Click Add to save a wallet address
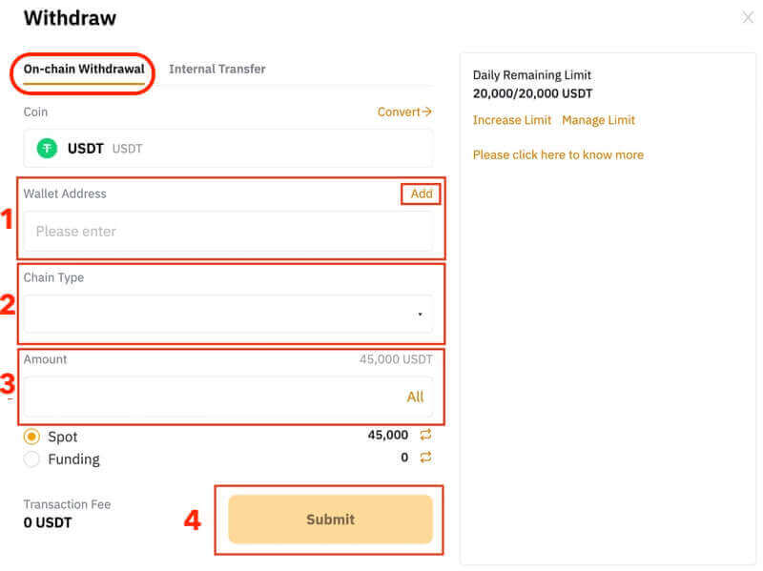 [x=420, y=194]
